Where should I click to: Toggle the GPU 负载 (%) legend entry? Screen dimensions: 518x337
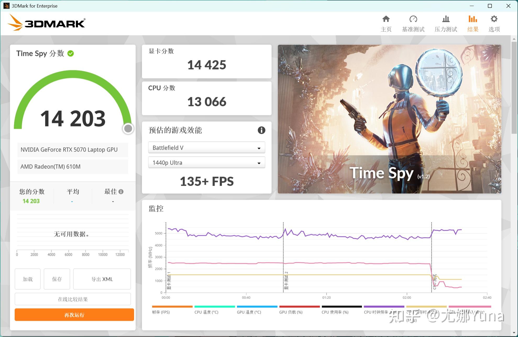(x=299, y=309)
